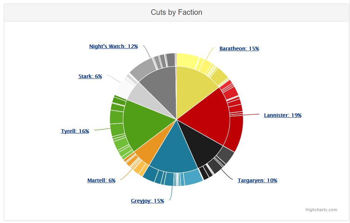
Task: Open the Lannister: 19% label link
Action: [282, 115]
